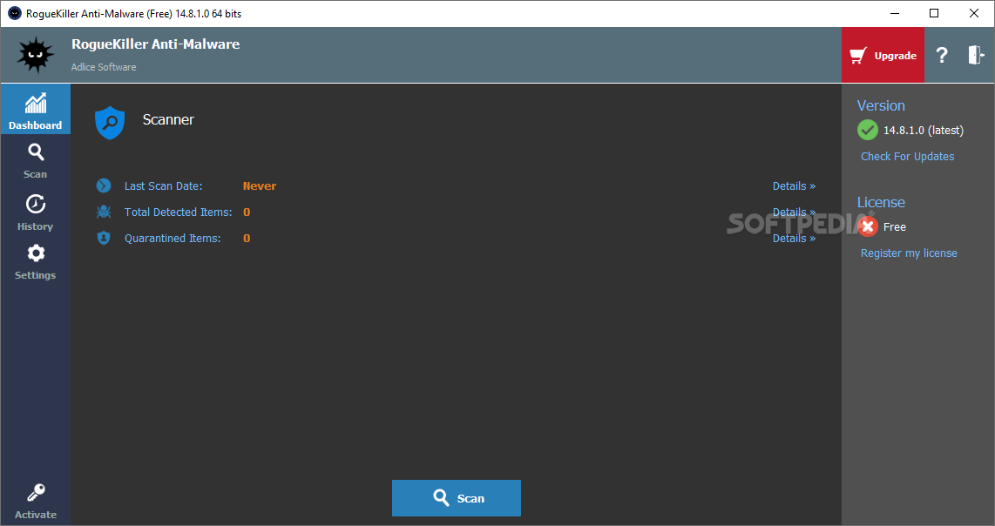
Task: Start scan with the blue Scan button
Action: pyautogui.click(x=457, y=498)
